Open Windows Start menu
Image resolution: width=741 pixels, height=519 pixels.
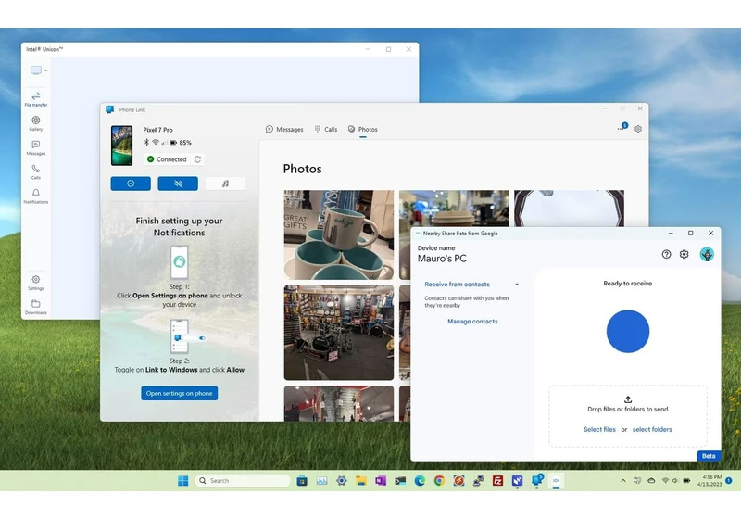pos(182,481)
